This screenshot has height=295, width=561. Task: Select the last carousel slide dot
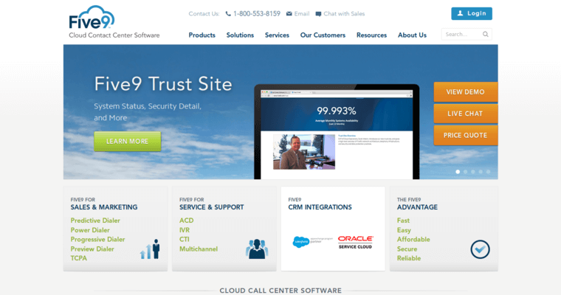pos(488,172)
